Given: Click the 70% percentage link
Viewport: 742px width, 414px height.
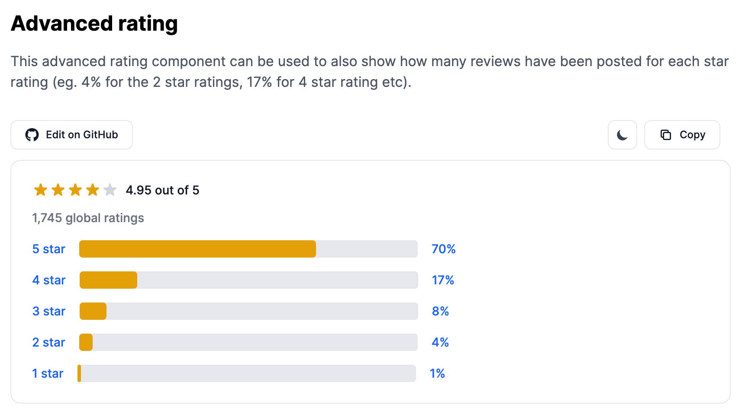Looking at the screenshot, I should 442,248.
